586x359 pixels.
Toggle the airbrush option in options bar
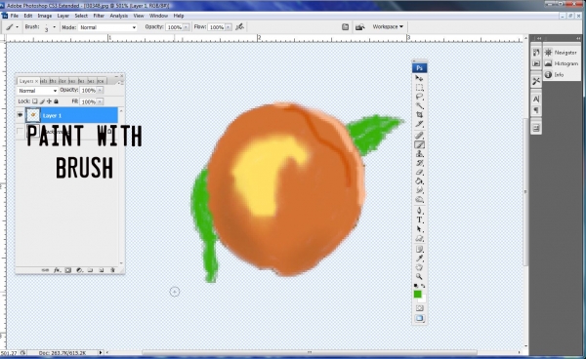click(240, 27)
